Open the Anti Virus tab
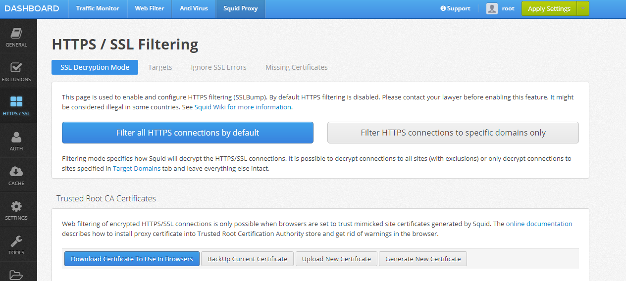Image resolution: width=626 pixels, height=281 pixels. pyautogui.click(x=194, y=8)
